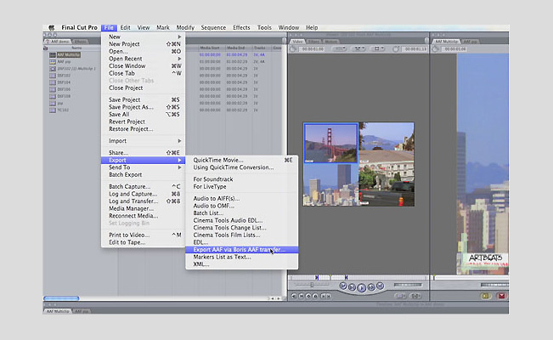Choose Using QuickTime Conversion export option
Screen dimensions: 553x340
pyautogui.click(x=241, y=167)
